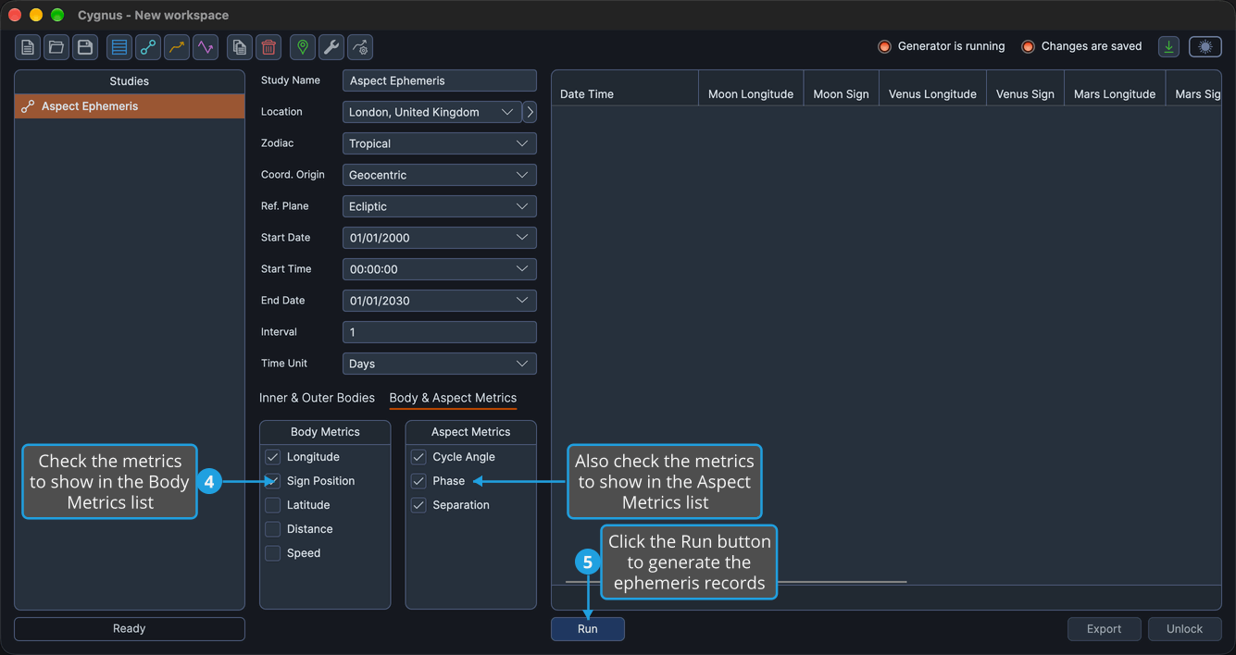Uncheck the Longitude body metric
The height and width of the screenshot is (655, 1236).
[272, 457]
